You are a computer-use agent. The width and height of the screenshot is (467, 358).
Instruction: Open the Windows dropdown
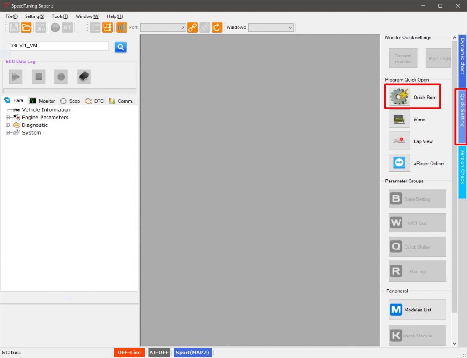point(271,28)
